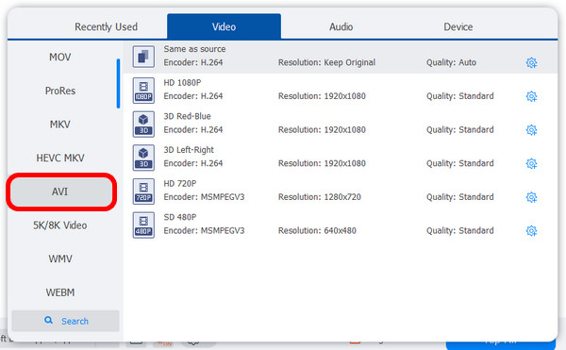Viewport: 566px width, 350px height.
Task: Click the 3D Left-Right cube icon
Action: pos(143,158)
